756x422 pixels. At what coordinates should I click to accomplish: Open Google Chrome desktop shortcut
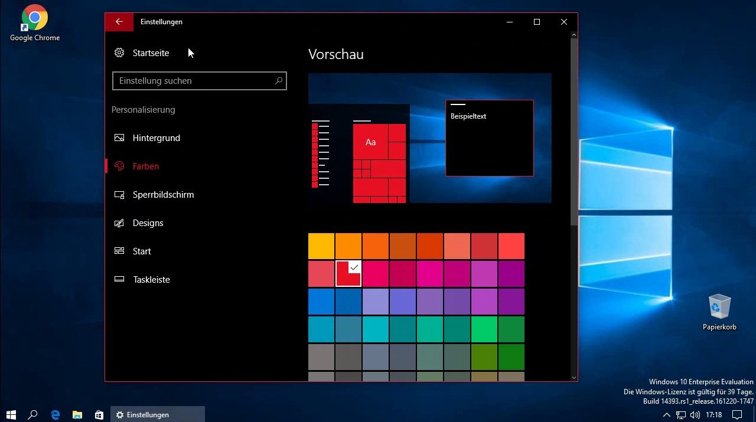coord(35,24)
